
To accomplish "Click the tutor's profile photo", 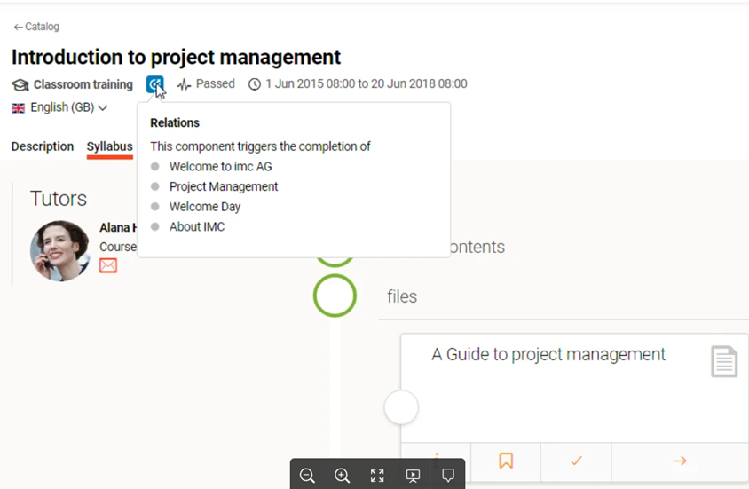I will [x=59, y=251].
